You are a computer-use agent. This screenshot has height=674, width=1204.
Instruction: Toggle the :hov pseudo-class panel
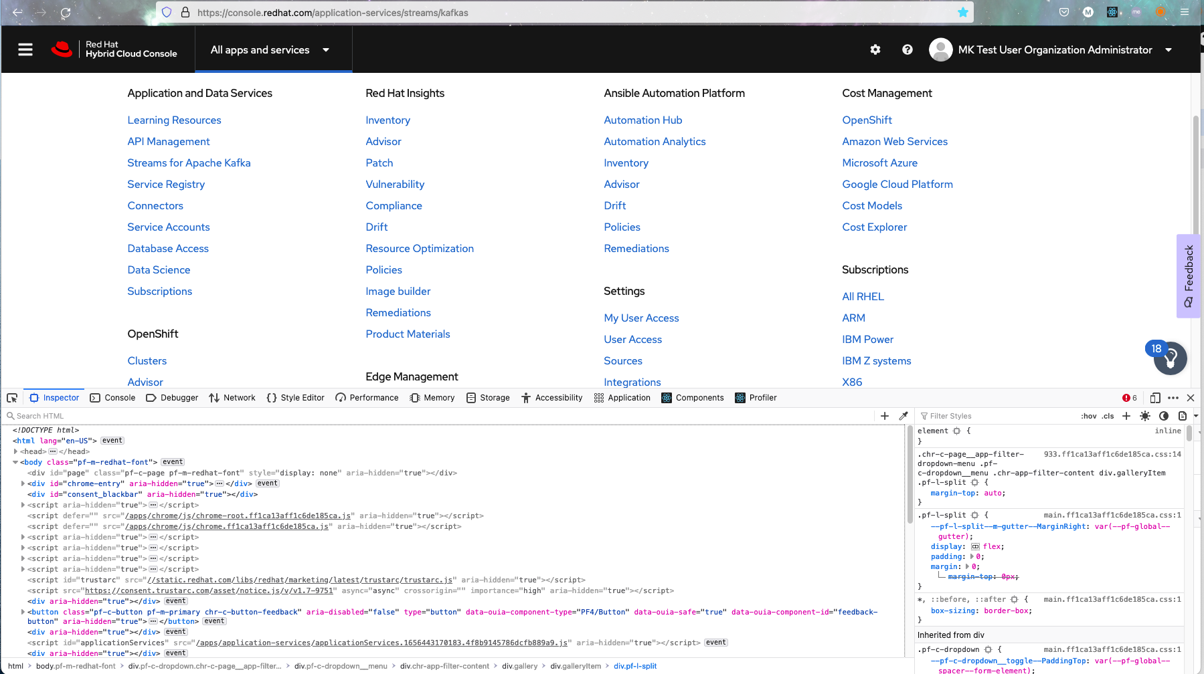(1089, 416)
